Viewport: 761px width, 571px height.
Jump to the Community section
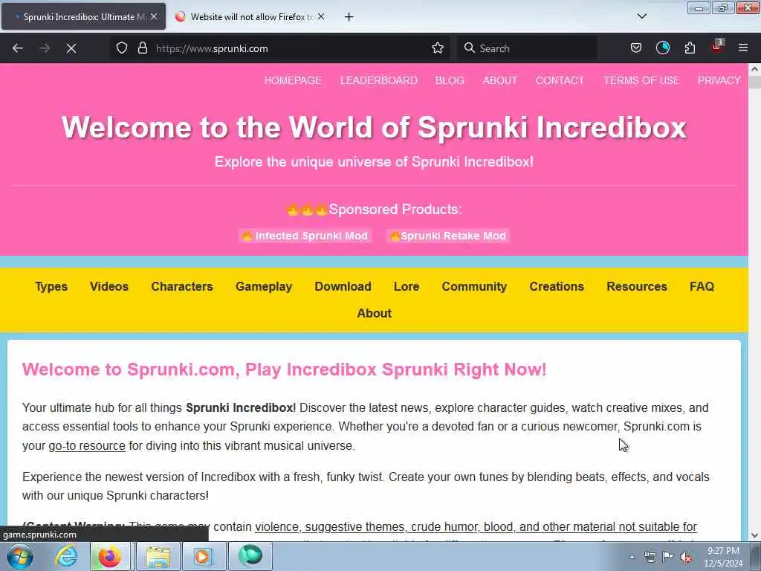pyautogui.click(x=474, y=286)
